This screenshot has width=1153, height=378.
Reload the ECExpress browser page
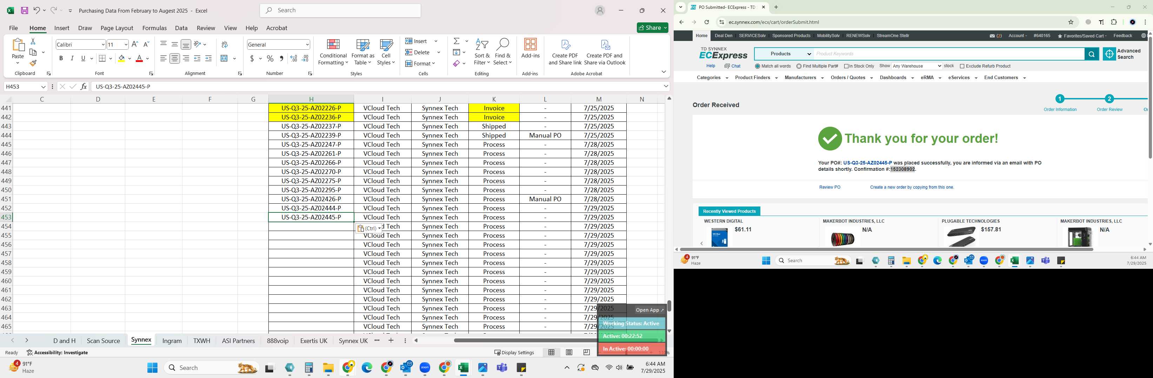click(x=707, y=22)
